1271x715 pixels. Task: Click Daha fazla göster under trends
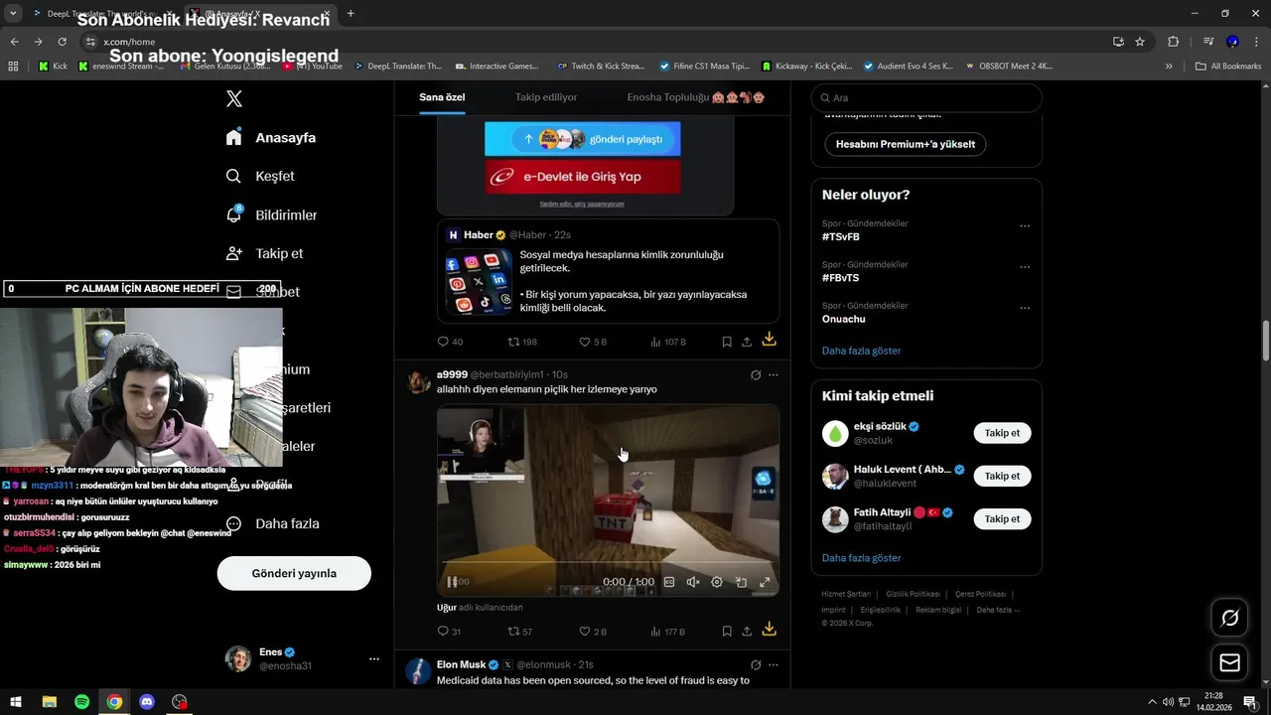pos(861,351)
